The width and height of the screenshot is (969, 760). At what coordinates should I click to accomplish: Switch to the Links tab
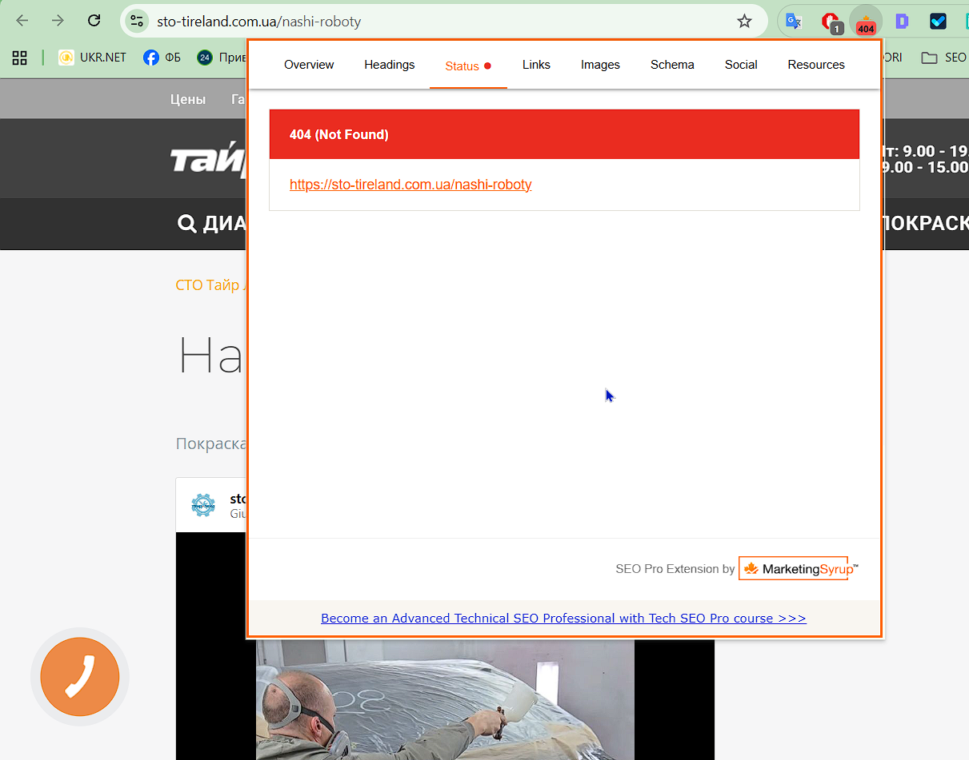pyautogui.click(x=536, y=65)
